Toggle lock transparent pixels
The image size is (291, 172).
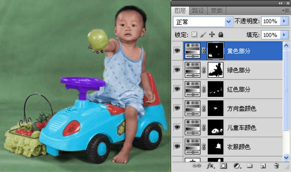(x=194, y=34)
